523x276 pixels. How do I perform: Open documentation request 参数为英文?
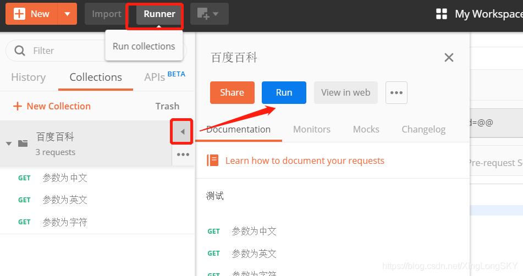tap(254, 253)
